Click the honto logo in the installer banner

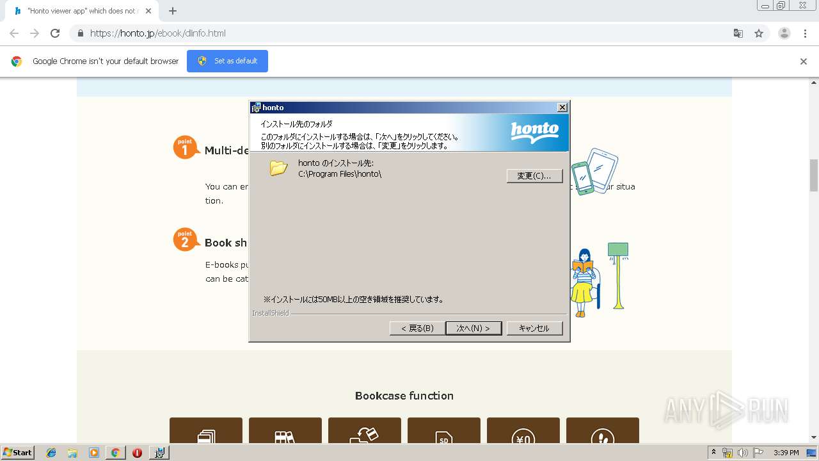tap(535, 132)
